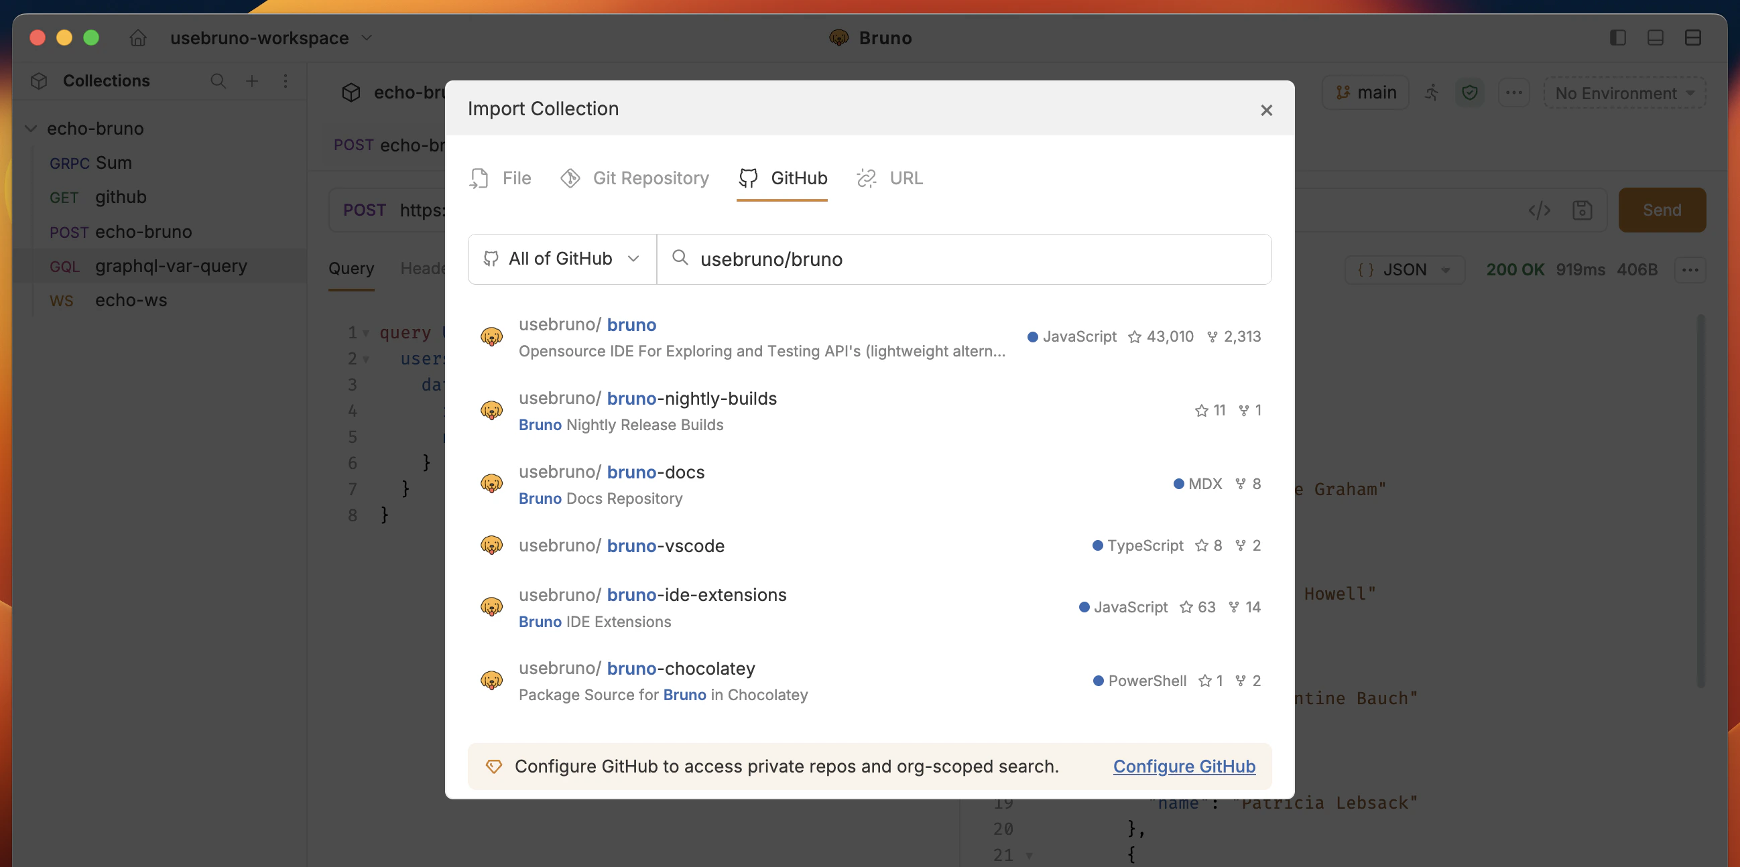Create a new request with the plus icon

click(252, 81)
